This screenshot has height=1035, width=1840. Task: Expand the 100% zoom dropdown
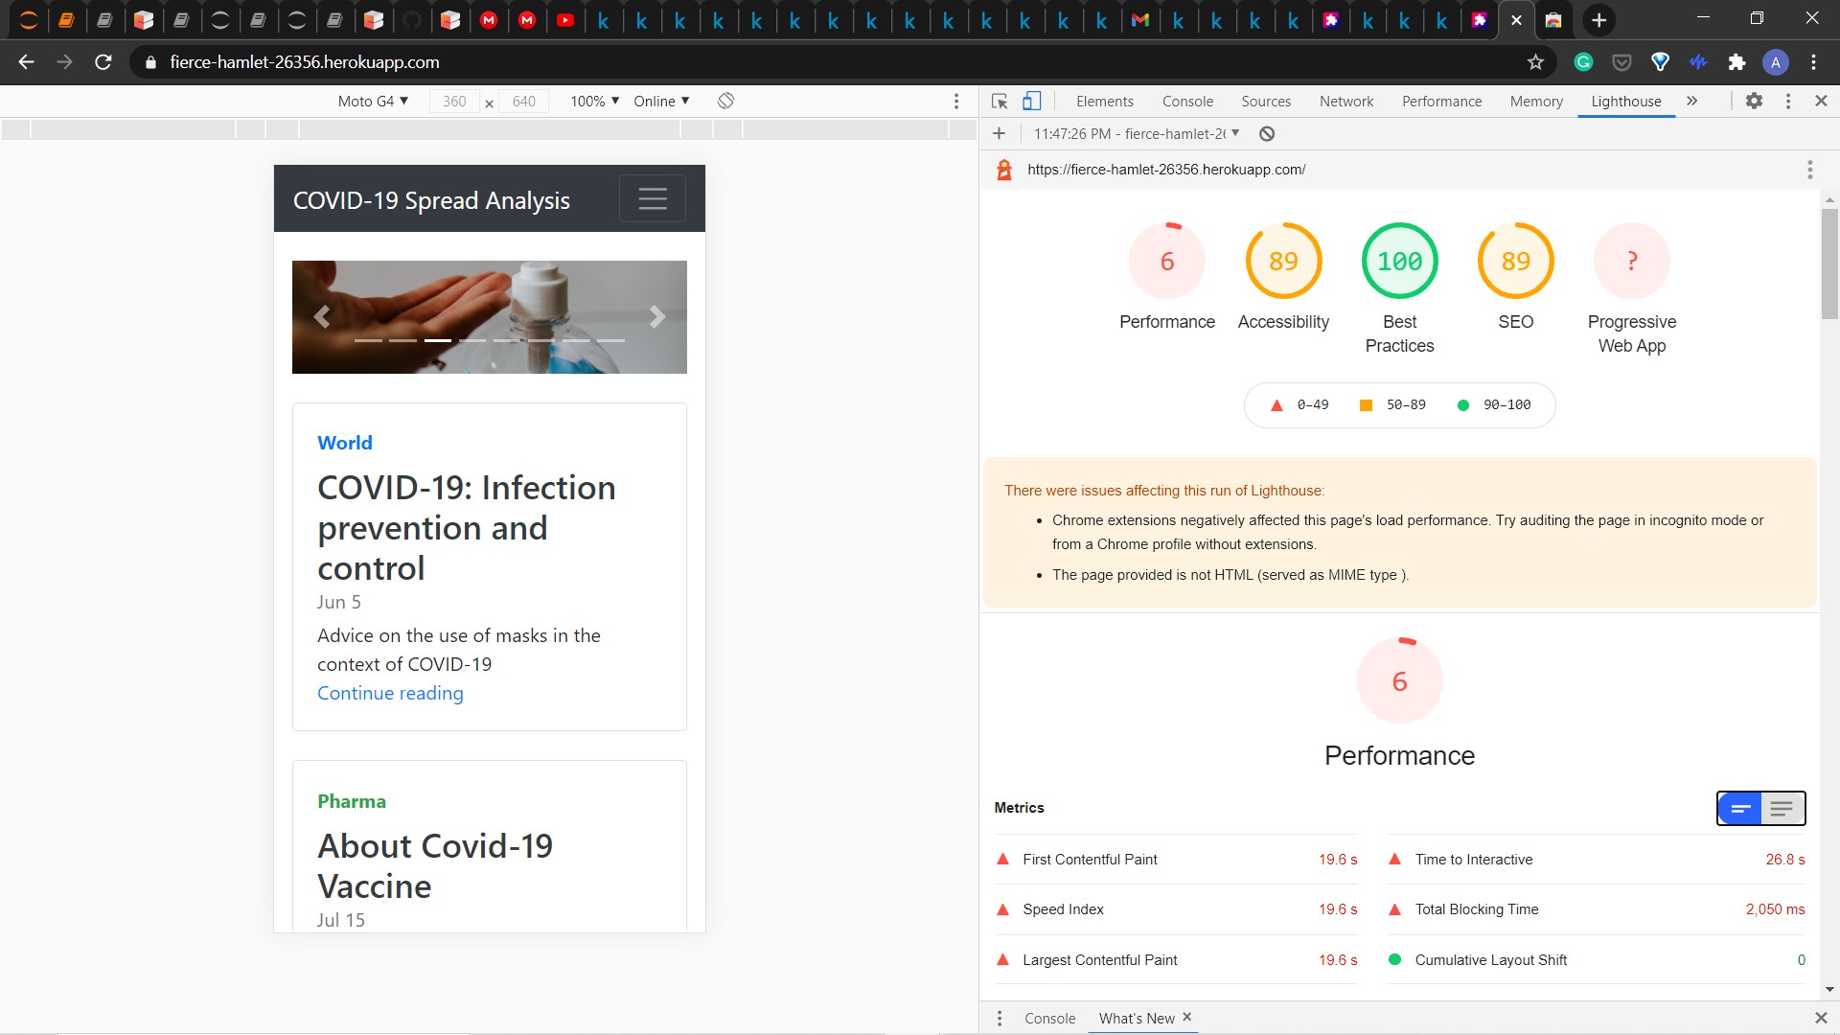(x=594, y=102)
